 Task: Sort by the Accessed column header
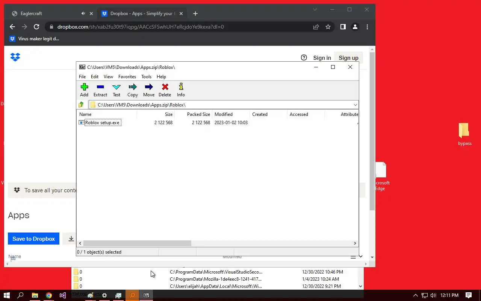click(306, 114)
